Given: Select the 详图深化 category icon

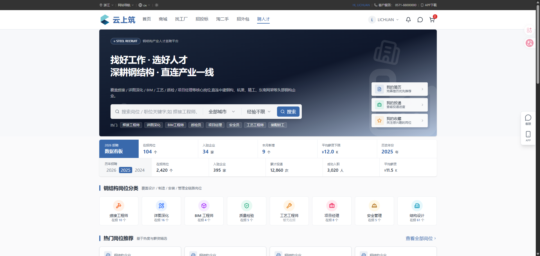Looking at the screenshot, I should point(161,206).
